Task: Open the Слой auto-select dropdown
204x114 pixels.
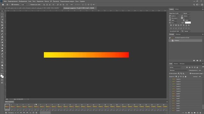Action: [x=24, y=4]
